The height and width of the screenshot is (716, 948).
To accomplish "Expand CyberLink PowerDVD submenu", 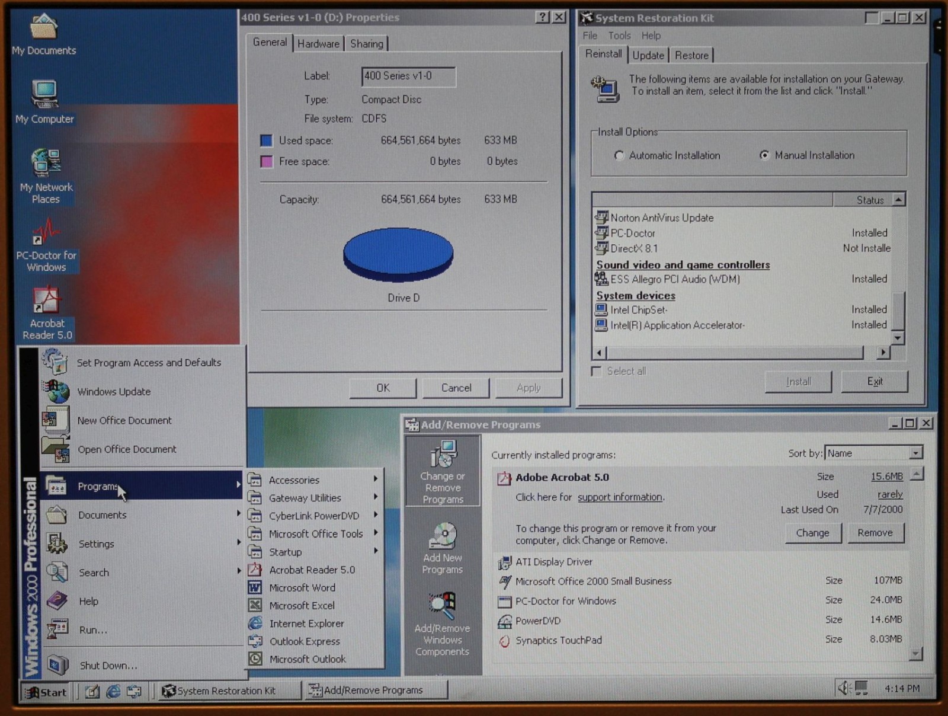I will [x=315, y=515].
